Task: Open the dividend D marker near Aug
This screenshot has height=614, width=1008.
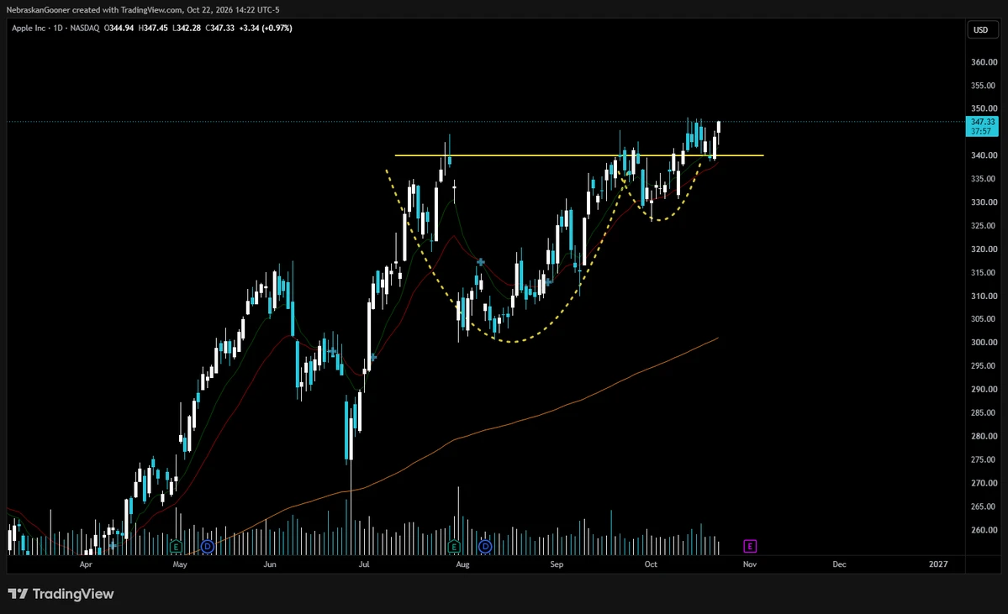Action: click(x=485, y=547)
